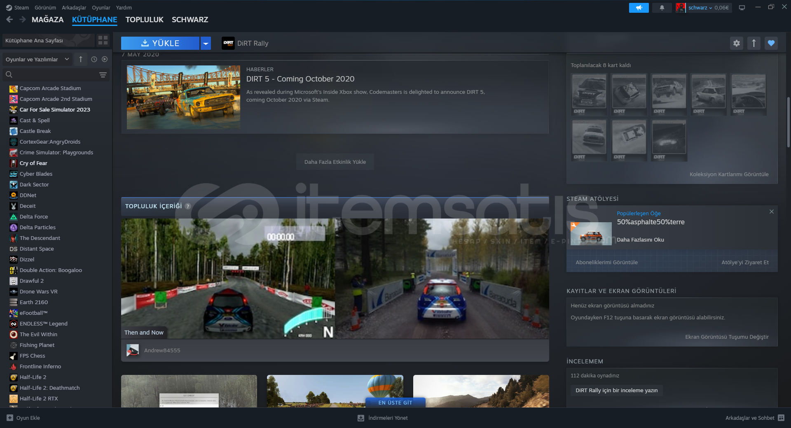Open DiRT Rally settings gear
This screenshot has width=791, height=428.
[737, 43]
